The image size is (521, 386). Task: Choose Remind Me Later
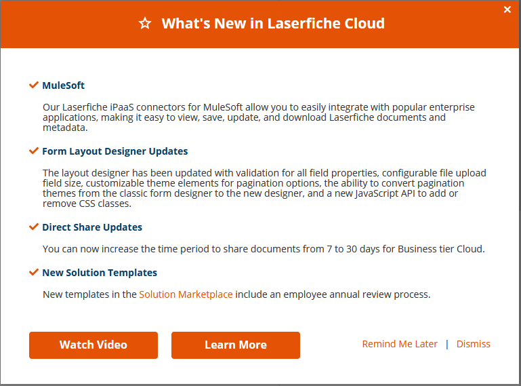tap(400, 344)
